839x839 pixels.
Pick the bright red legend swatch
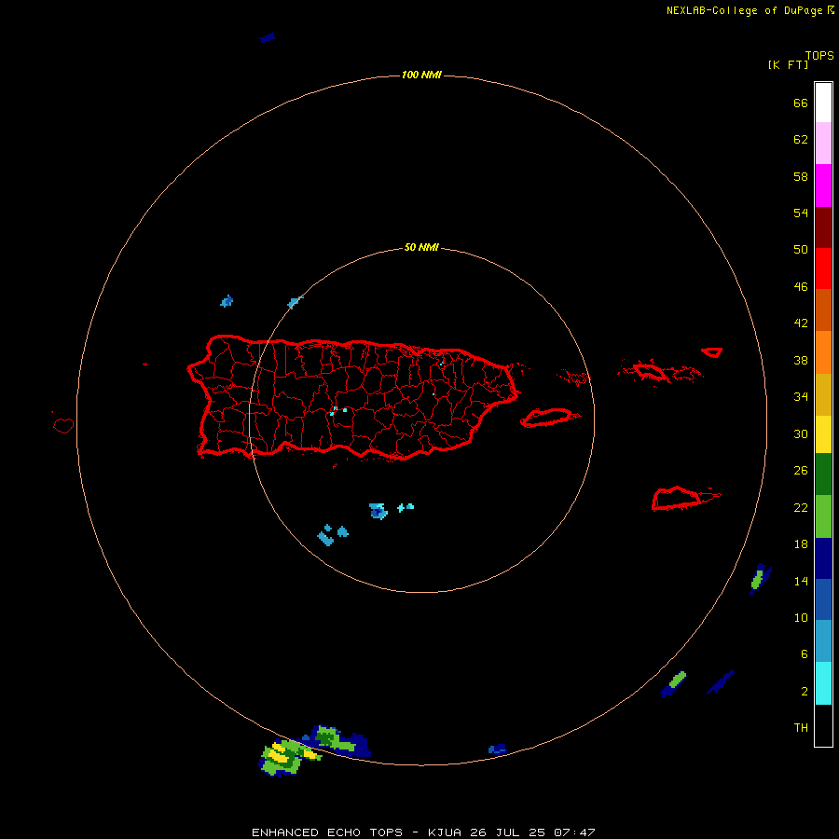coord(823,268)
